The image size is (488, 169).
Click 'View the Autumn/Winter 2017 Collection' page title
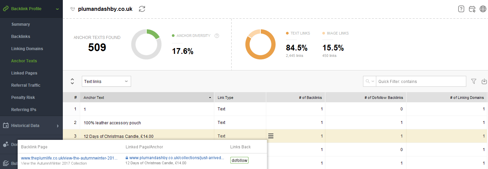[54, 163]
